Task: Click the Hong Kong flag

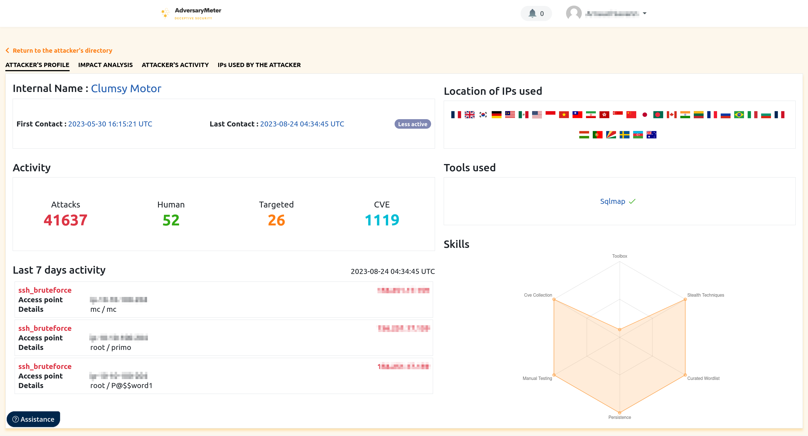Action: (605, 115)
